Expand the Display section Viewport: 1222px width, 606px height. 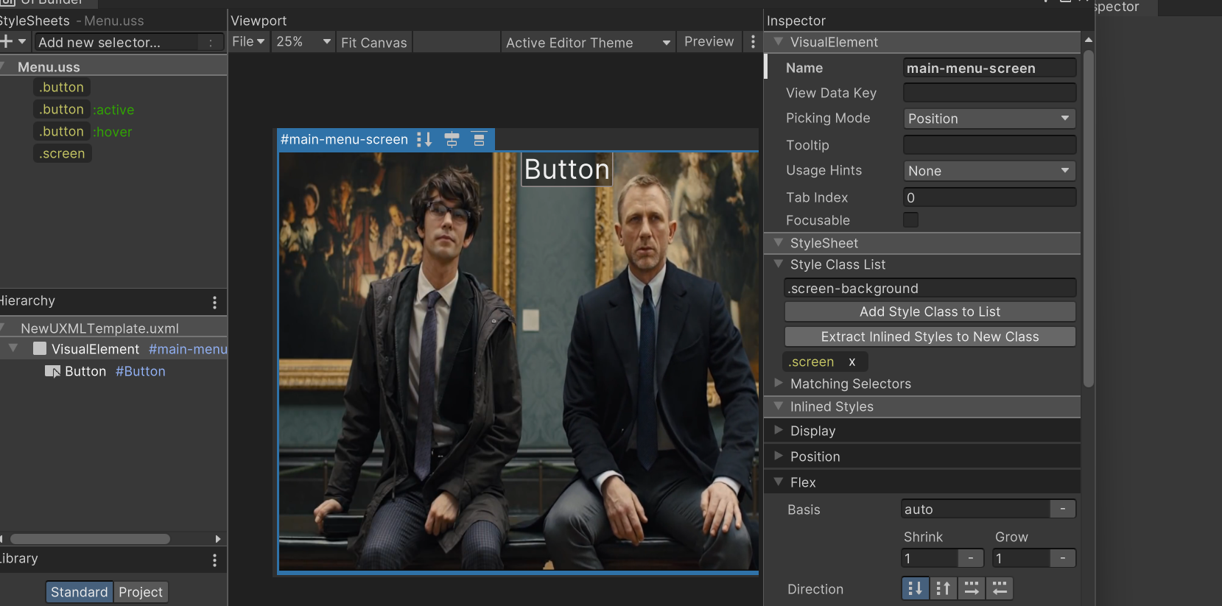click(779, 430)
